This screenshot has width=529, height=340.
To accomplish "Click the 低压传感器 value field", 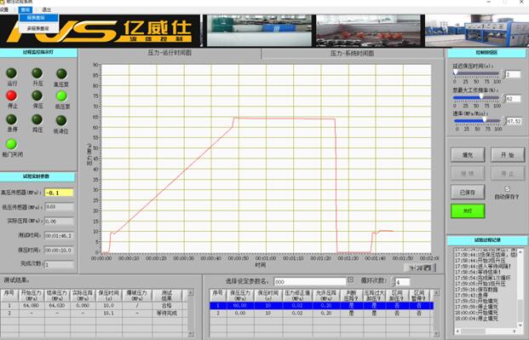I will [59, 206].
